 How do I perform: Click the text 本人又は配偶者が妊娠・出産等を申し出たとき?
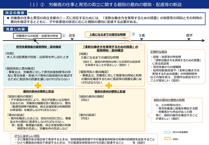pyautogui.click(x=37, y=57)
